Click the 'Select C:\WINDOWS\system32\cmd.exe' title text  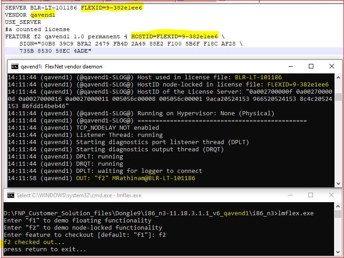point(79,195)
